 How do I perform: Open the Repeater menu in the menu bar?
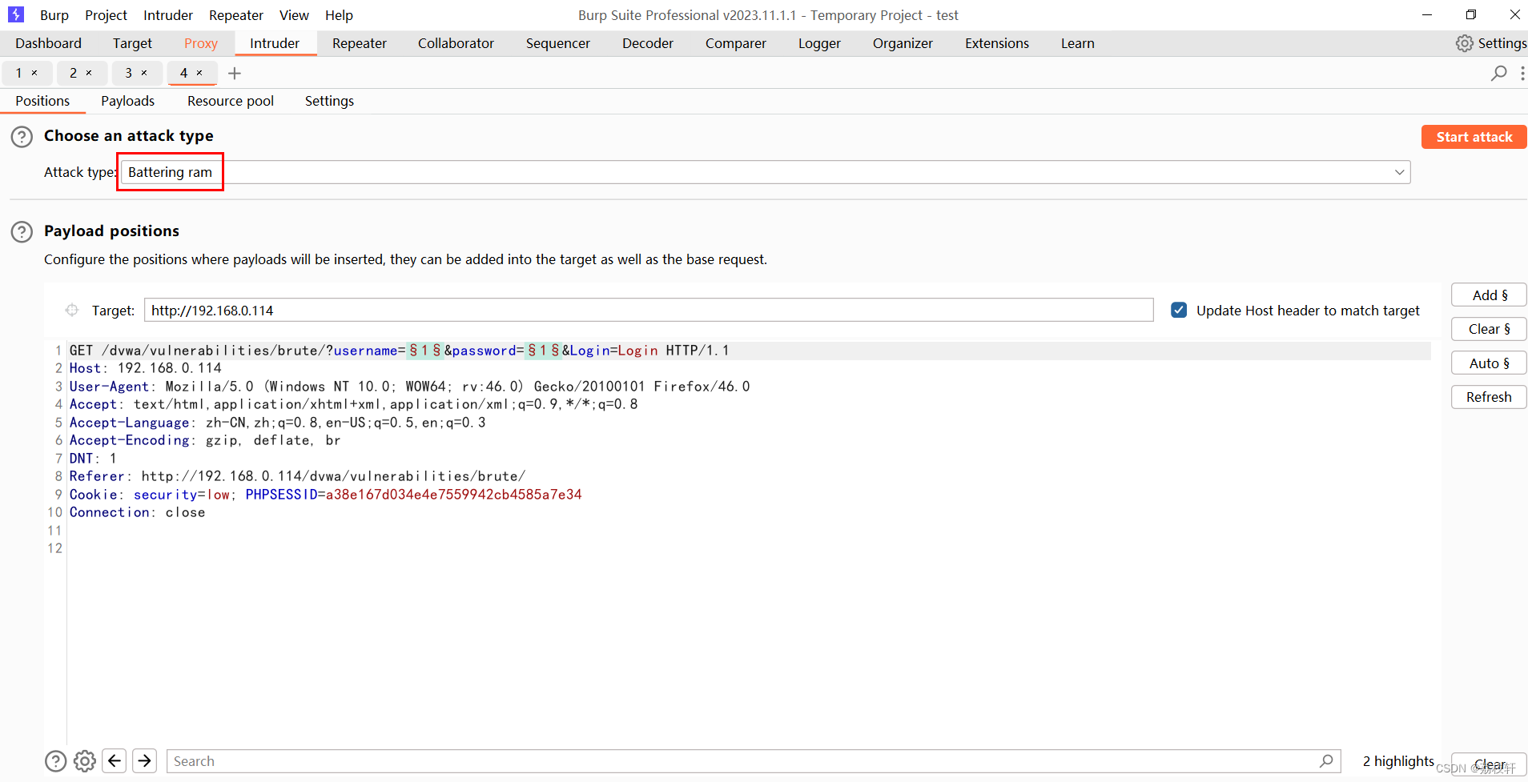(x=236, y=15)
